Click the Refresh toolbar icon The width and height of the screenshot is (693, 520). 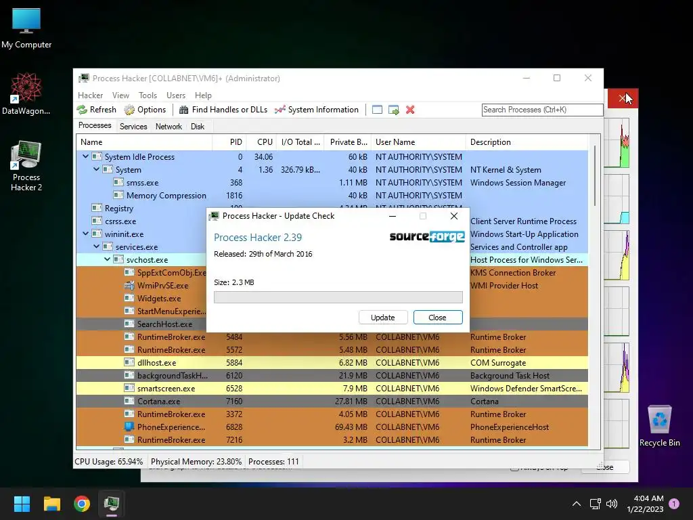96,110
